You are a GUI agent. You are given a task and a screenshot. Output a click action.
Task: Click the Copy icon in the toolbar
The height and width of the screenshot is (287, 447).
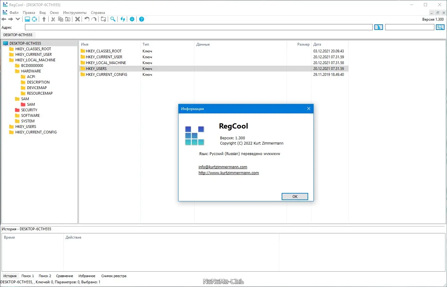tap(61, 19)
